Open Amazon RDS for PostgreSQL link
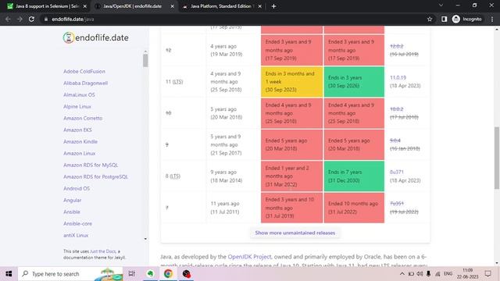This screenshot has width=500, height=281. 95,177
